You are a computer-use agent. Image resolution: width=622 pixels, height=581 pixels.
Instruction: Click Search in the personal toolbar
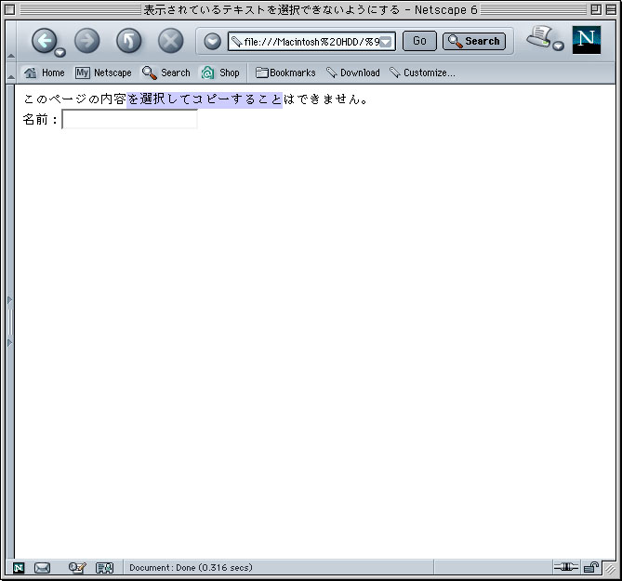166,73
